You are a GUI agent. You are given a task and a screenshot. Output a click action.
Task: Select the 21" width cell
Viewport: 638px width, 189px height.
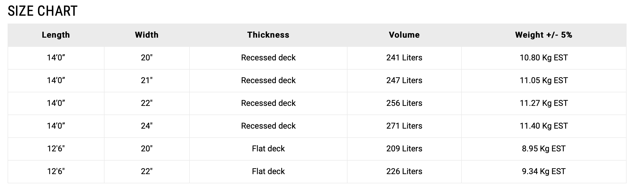(147, 80)
